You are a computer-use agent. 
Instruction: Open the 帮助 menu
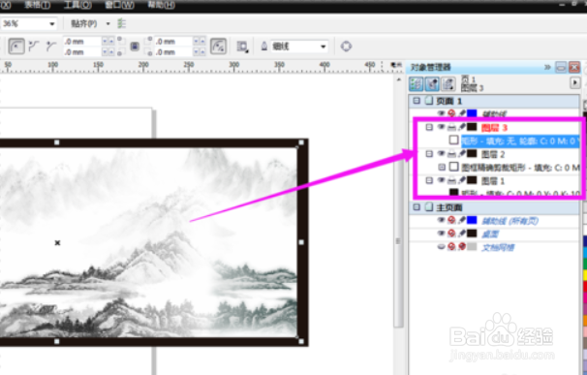161,5
